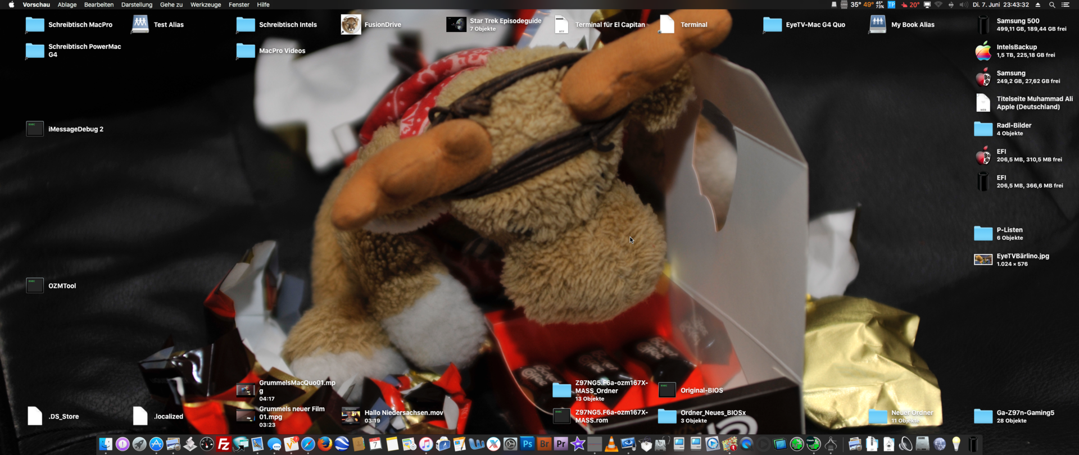Open the Vorschau application menu

(36, 4)
